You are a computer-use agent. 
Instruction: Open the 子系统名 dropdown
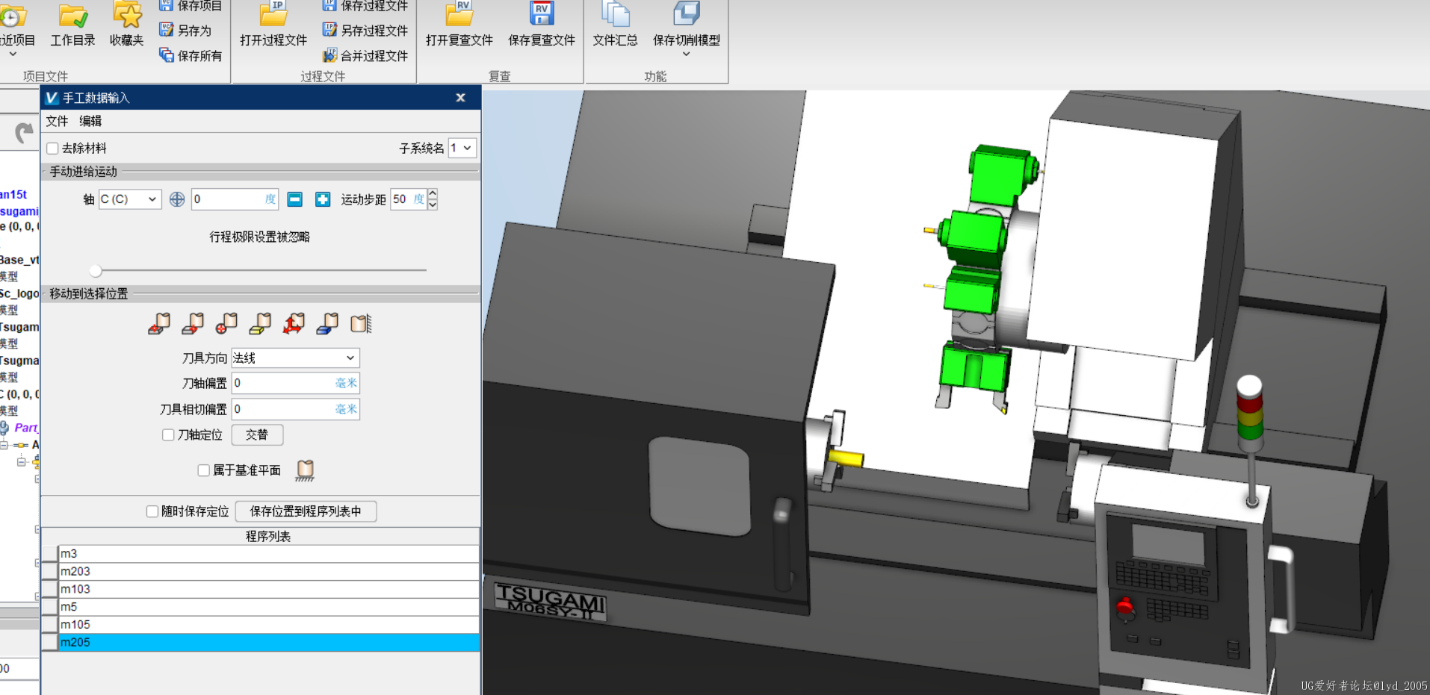coord(462,148)
